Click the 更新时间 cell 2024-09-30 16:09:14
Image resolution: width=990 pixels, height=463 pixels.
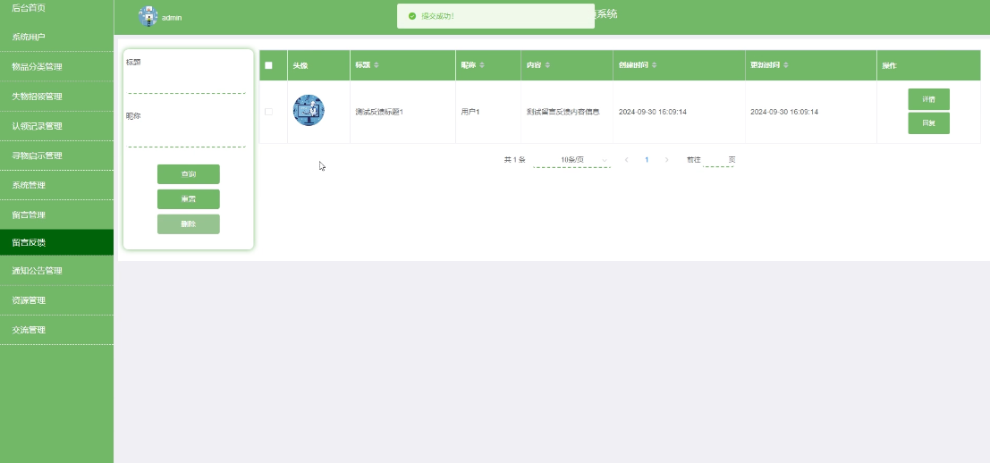coord(784,112)
